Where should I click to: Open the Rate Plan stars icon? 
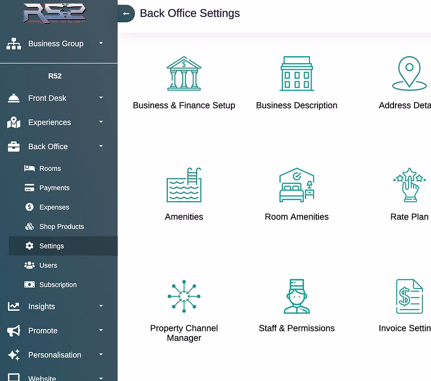point(409,185)
